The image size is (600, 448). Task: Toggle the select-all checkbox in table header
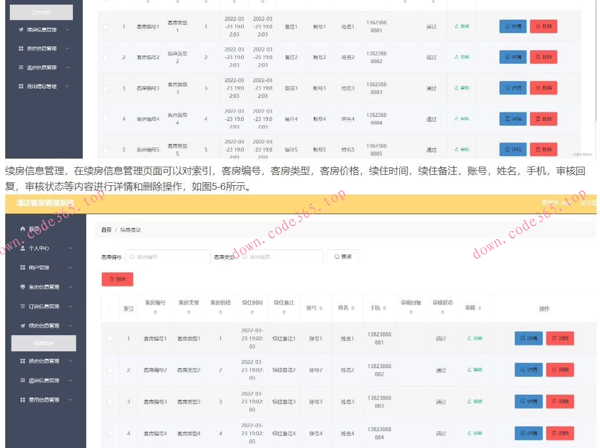[110, 309]
